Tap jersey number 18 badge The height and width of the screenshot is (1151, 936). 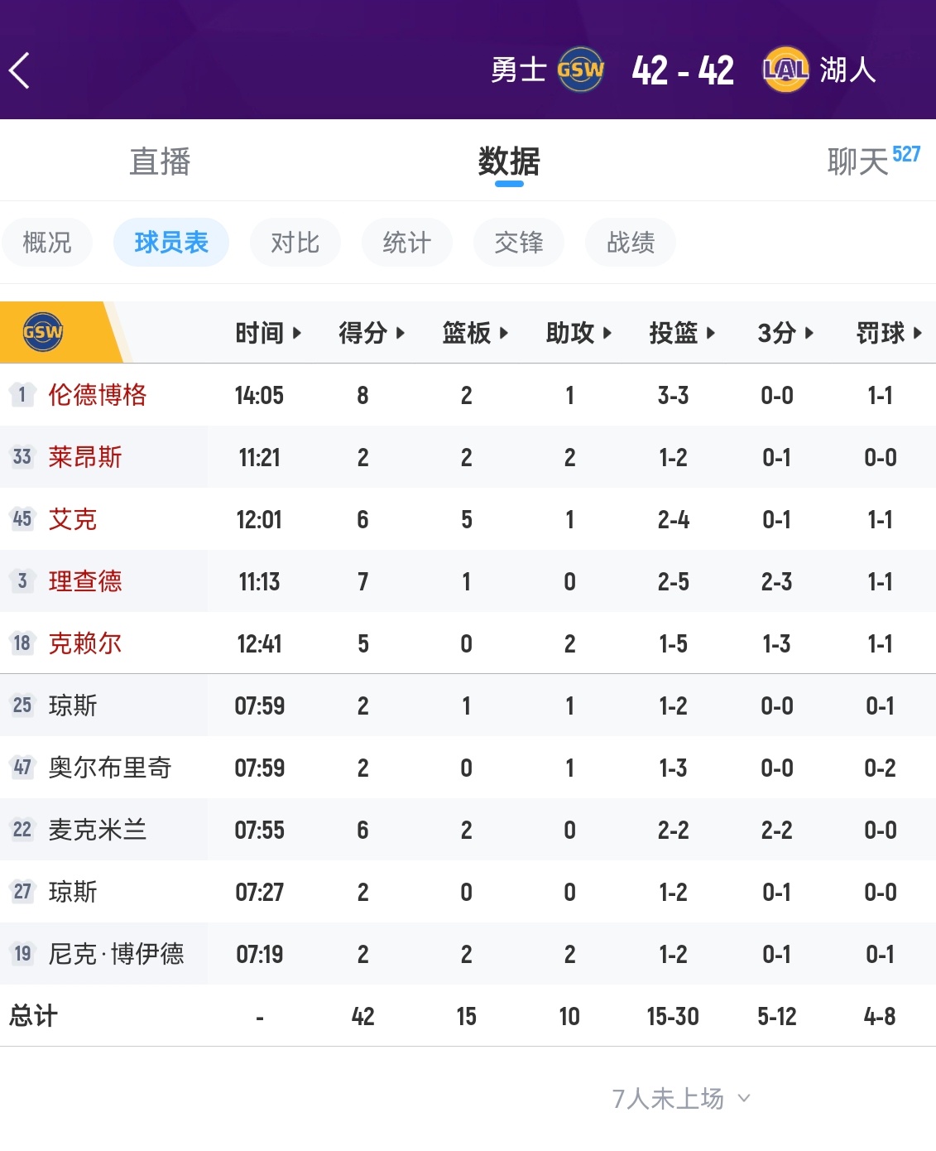click(22, 643)
